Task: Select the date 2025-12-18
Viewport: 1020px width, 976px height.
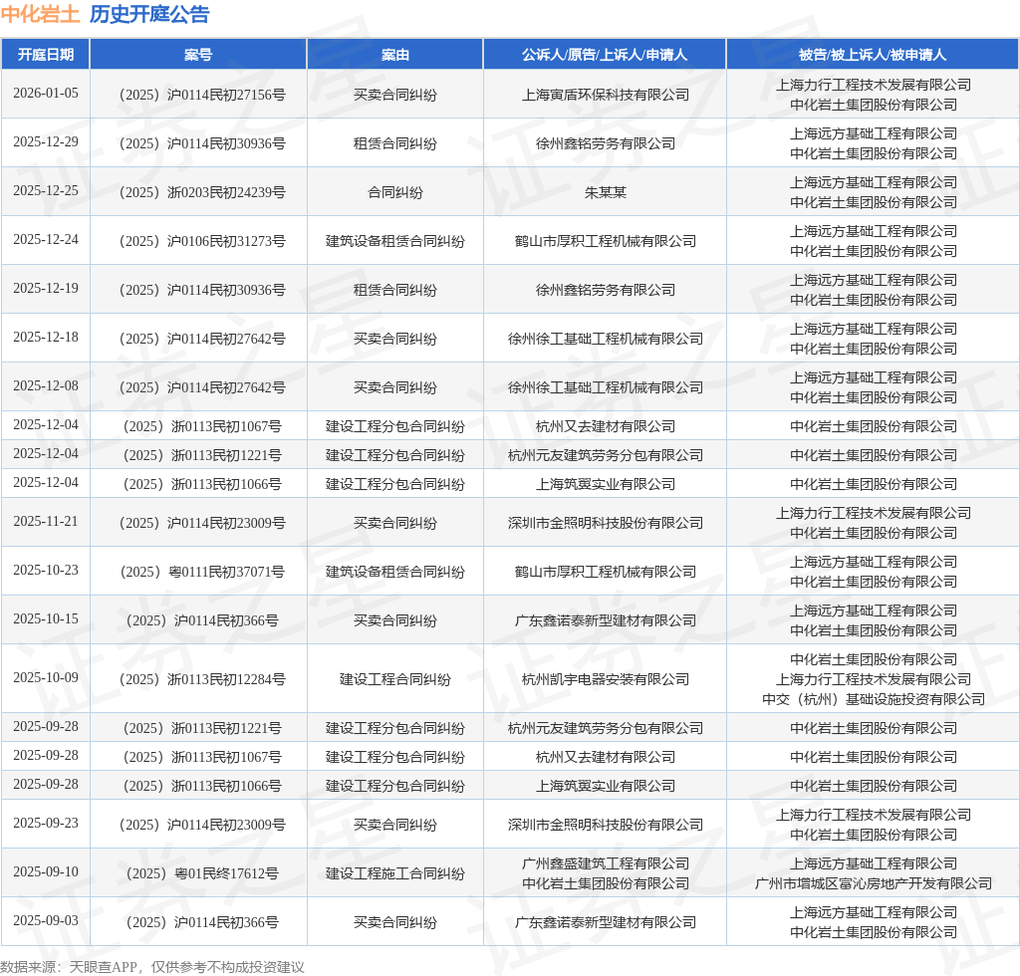Action: [46, 337]
